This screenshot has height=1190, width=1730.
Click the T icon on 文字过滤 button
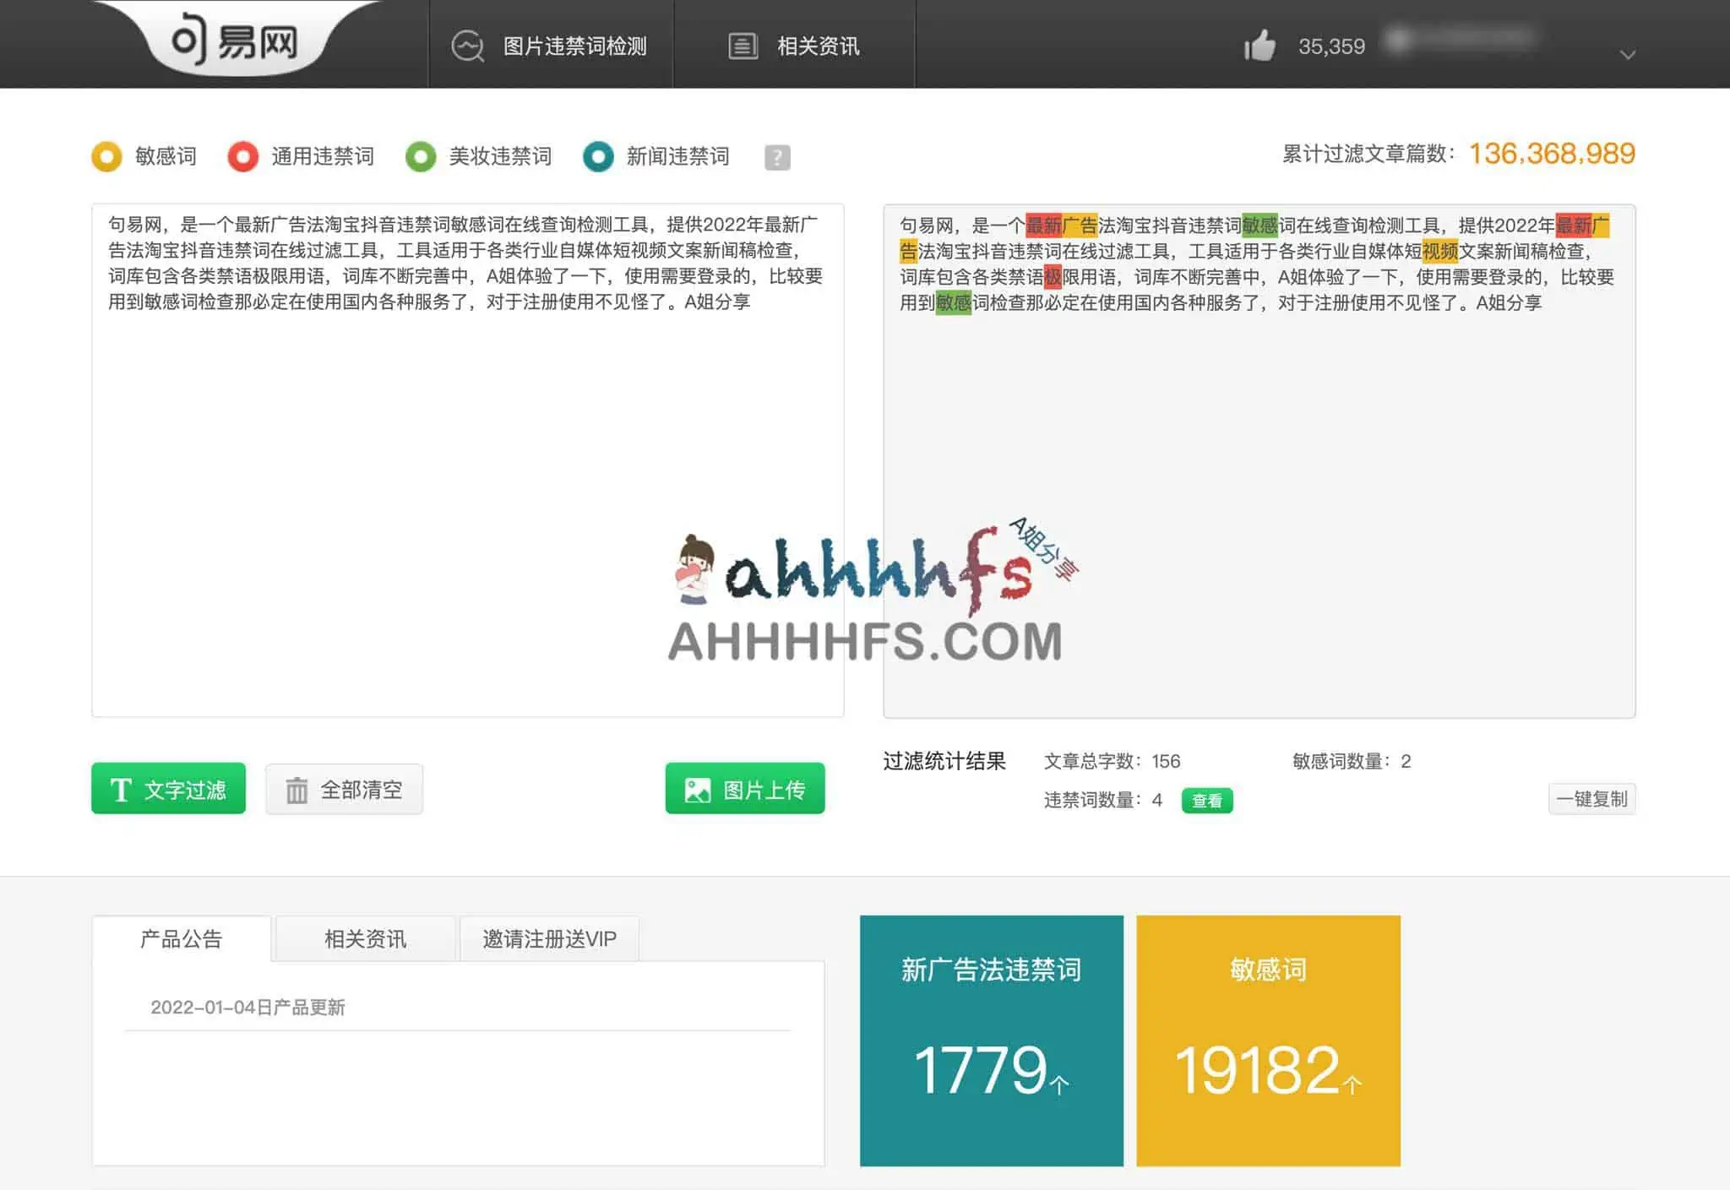[x=122, y=789]
